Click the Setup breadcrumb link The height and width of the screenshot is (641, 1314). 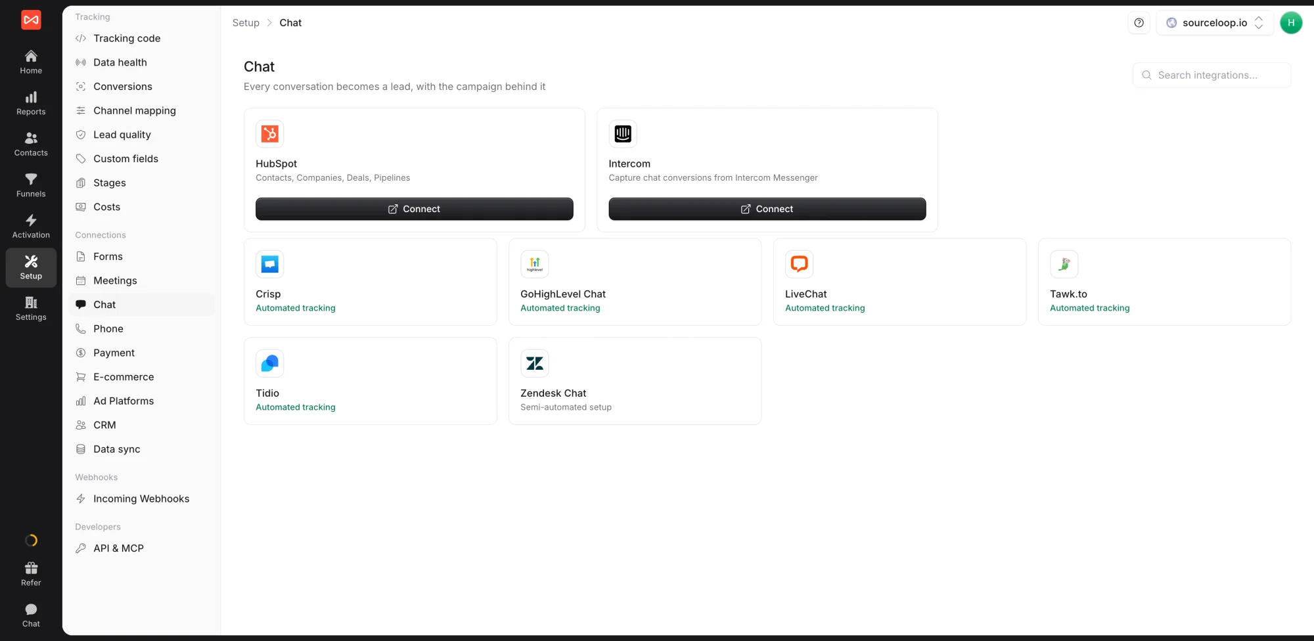click(x=246, y=23)
